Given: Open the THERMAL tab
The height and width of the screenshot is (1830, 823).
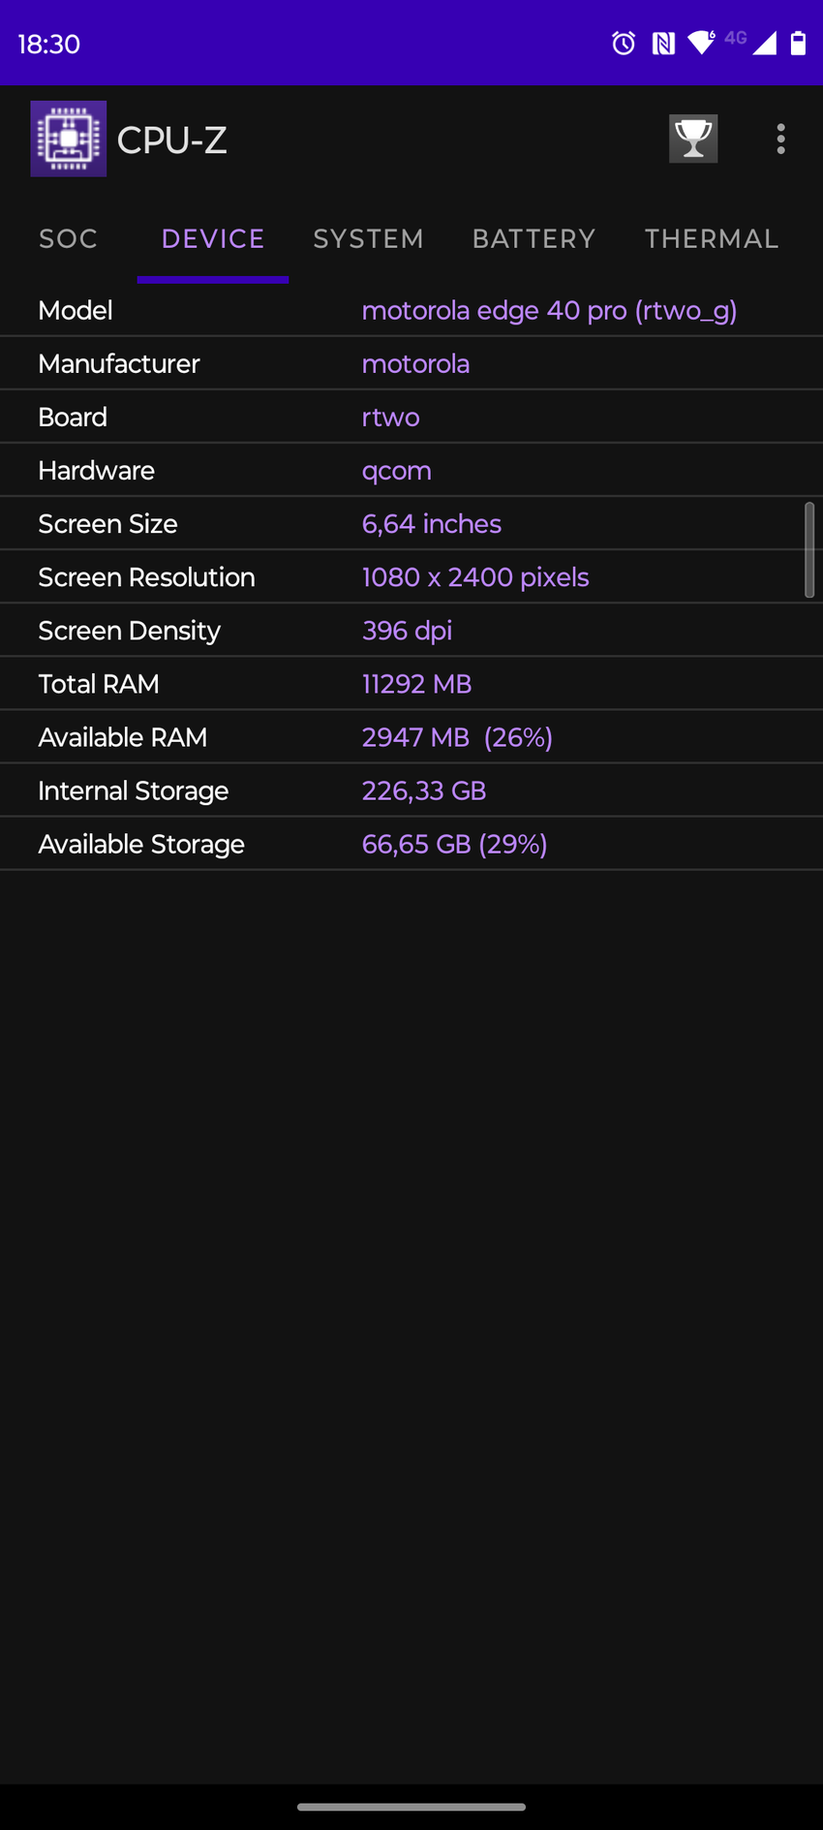Looking at the screenshot, I should 712,239.
